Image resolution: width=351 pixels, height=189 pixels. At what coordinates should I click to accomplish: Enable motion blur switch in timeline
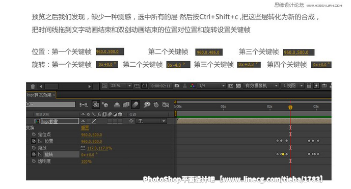tap(136, 104)
